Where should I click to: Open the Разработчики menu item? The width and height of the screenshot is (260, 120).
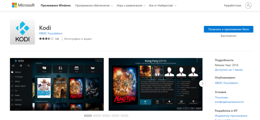coord(232,5)
